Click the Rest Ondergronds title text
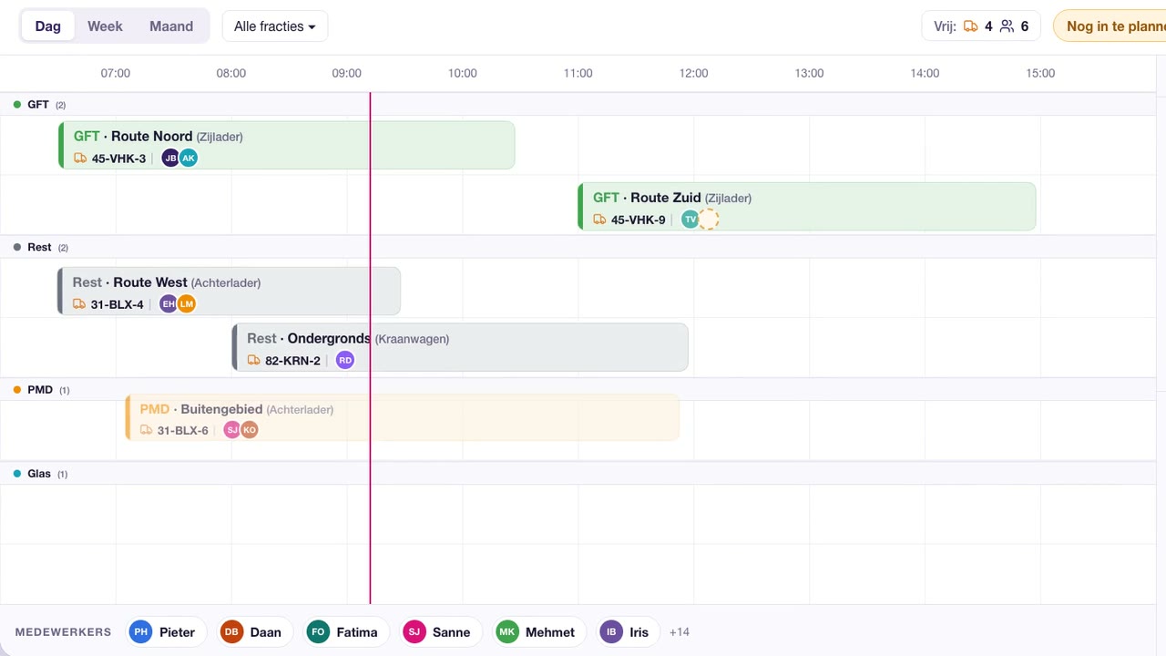Viewport: 1166px width, 656px height. [309, 339]
